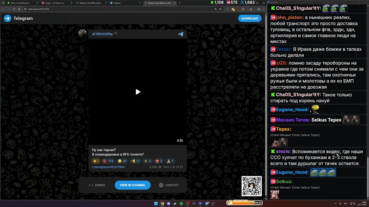369x207 pixels.
Task: Open Chrome from the taskbar
Action: [x=162, y=204]
